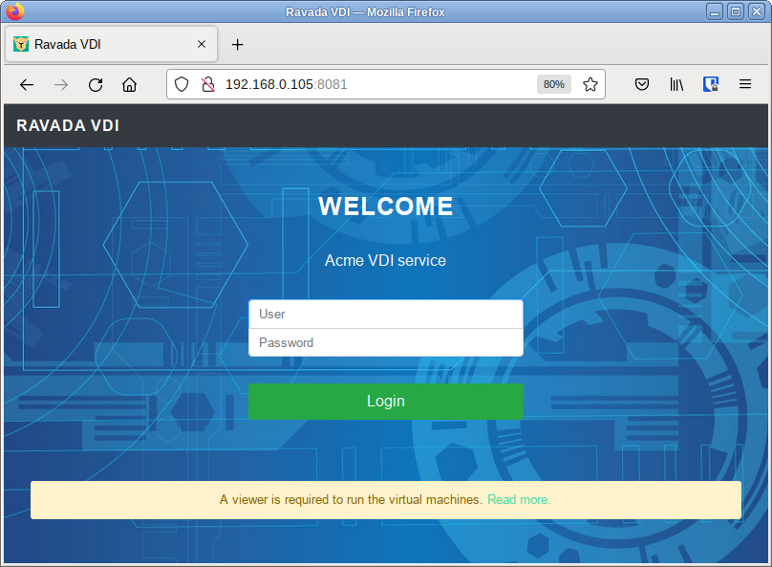The width and height of the screenshot is (772, 567).
Task: Reset the 80% zoom level
Action: coord(554,84)
